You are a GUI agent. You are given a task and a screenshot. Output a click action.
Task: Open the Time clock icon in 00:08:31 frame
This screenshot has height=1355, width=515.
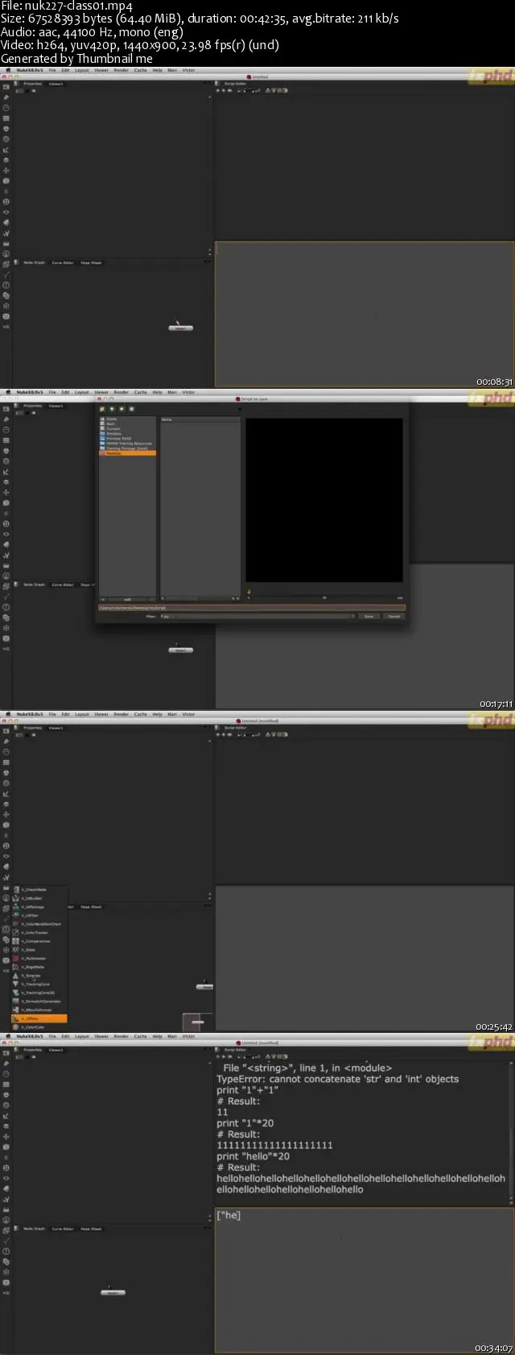tap(6, 108)
